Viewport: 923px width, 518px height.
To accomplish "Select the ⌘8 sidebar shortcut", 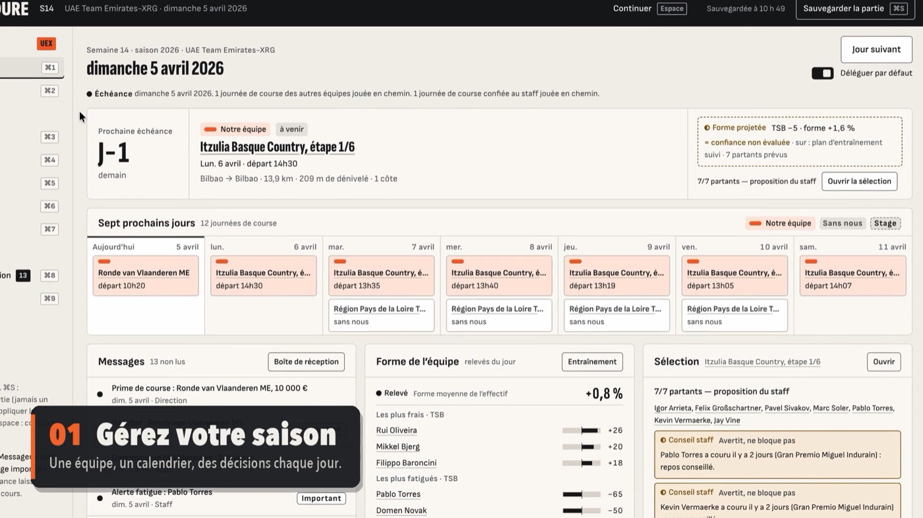I will 49,275.
